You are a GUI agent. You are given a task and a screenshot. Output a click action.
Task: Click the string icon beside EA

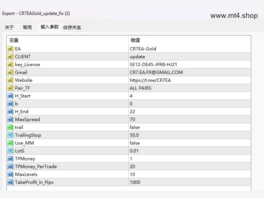click(10, 49)
